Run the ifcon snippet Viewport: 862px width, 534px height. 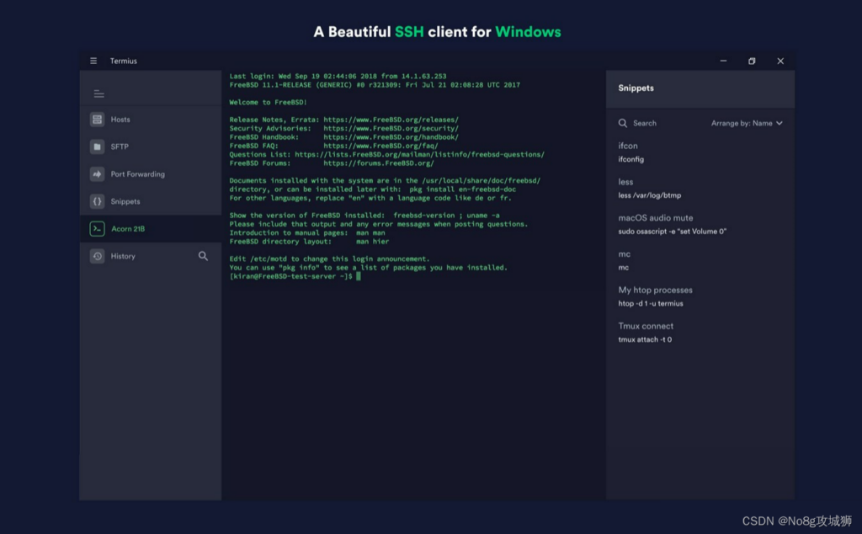(630, 152)
